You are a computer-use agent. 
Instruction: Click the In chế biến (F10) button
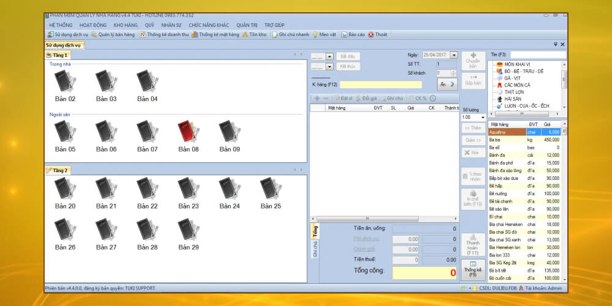click(x=472, y=199)
